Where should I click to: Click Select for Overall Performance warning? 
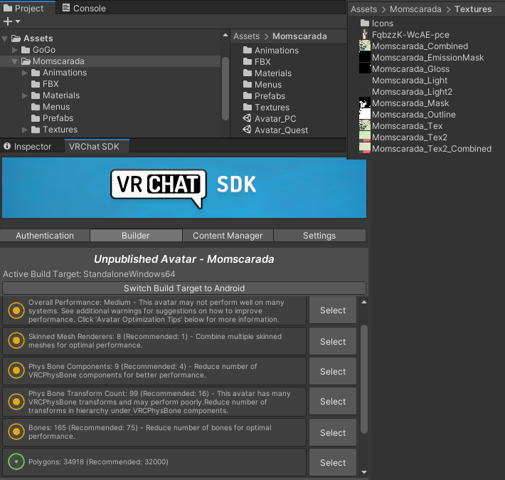click(x=333, y=311)
